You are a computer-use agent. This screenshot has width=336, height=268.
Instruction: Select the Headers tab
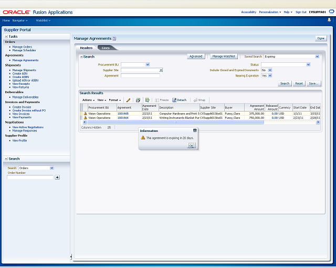click(x=86, y=48)
